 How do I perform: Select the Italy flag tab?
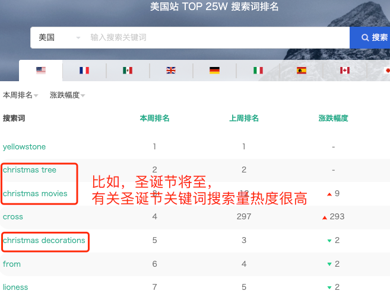[x=258, y=71]
